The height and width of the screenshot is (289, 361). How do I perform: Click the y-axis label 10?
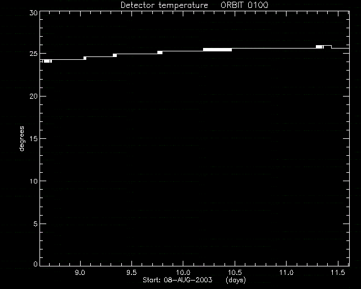click(33, 181)
